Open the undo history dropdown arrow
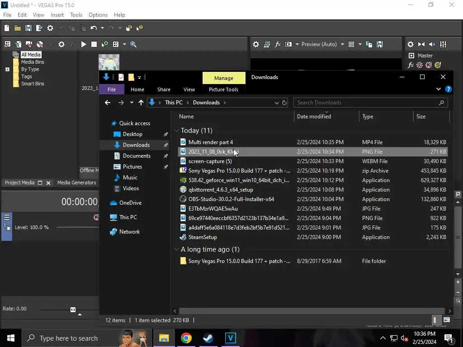463x347 pixels. point(102,28)
